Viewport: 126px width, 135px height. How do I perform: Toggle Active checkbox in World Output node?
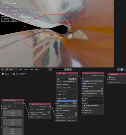[x=110, y=77]
